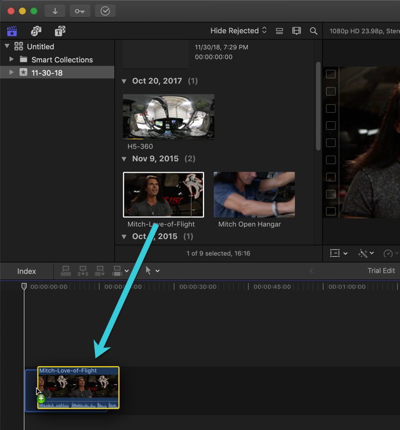
Task: Toggle filmstrip and list view
Action: point(279,31)
